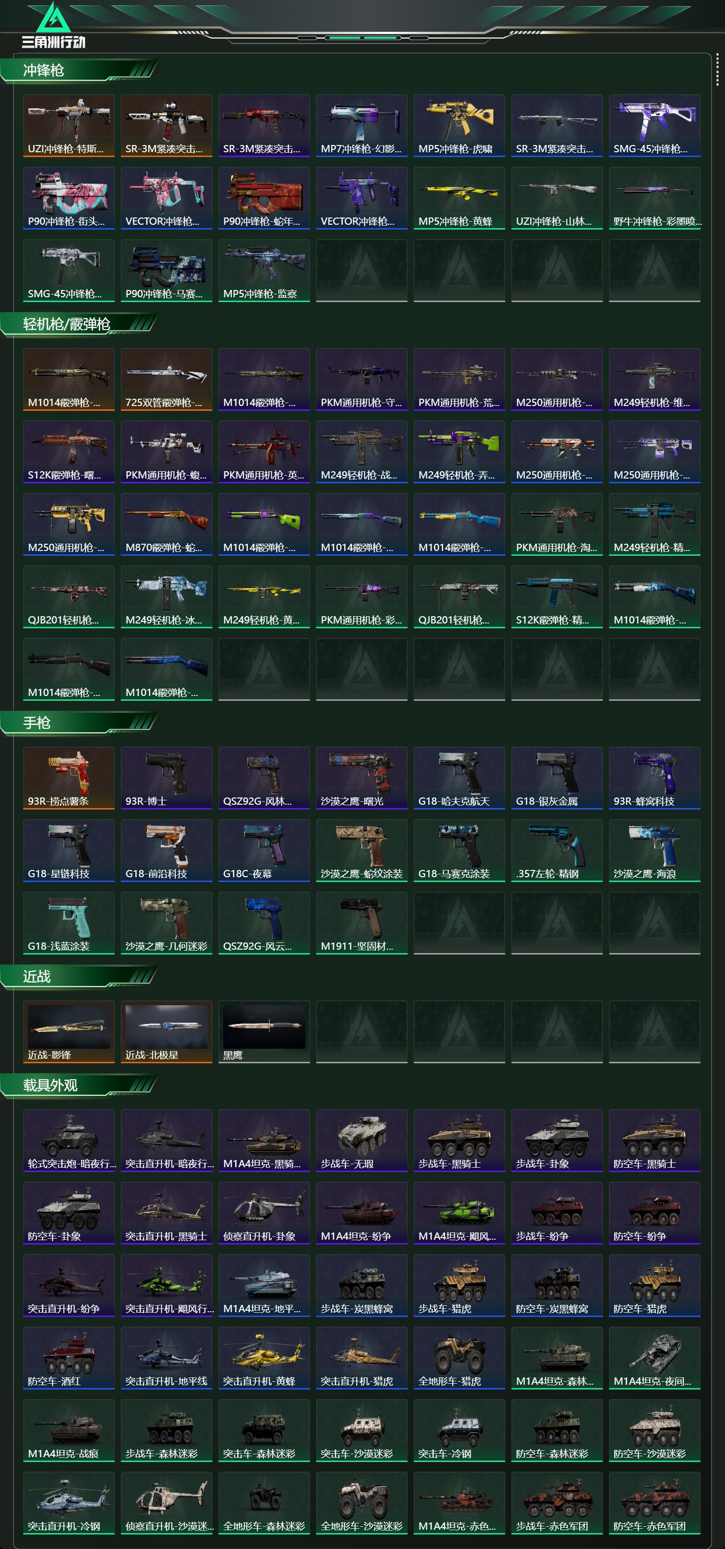The width and height of the screenshot is (725, 1549).
Task: Open the MP5冲锋枪-黄蜂 weapon skin
Action: tap(459, 198)
